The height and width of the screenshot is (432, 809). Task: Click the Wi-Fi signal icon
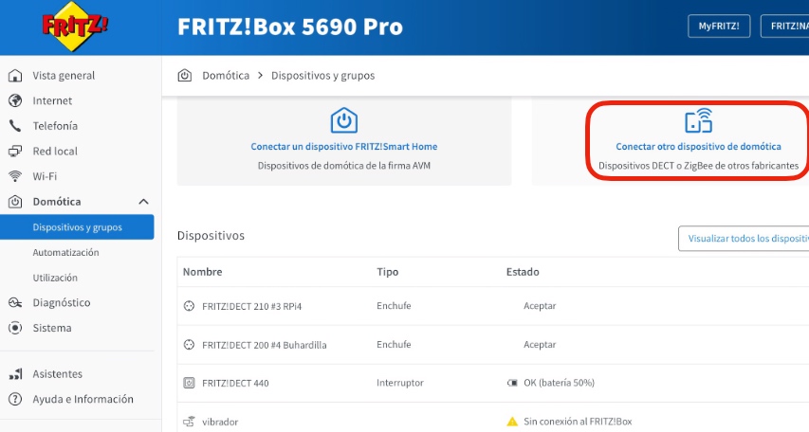coord(15,176)
